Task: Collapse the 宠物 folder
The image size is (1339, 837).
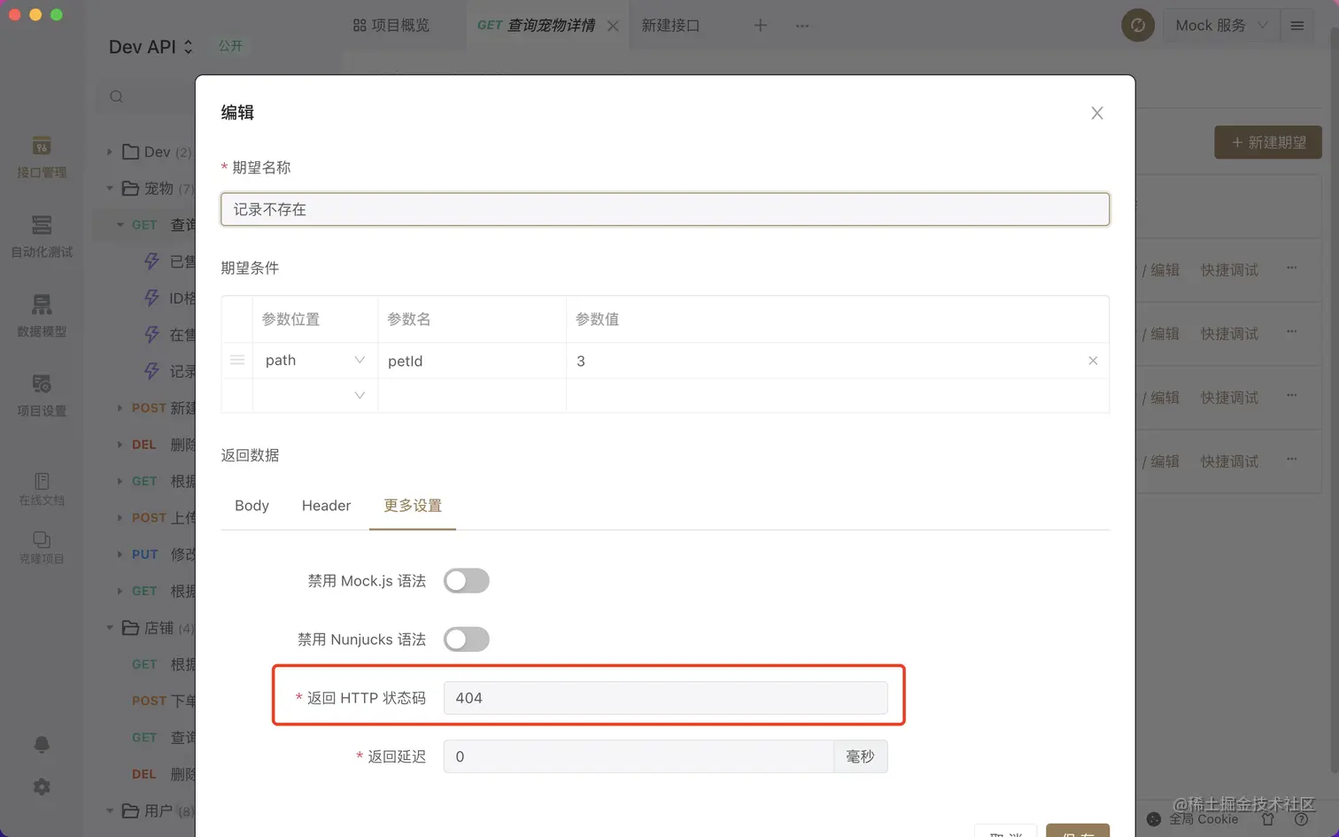Action: click(110, 189)
